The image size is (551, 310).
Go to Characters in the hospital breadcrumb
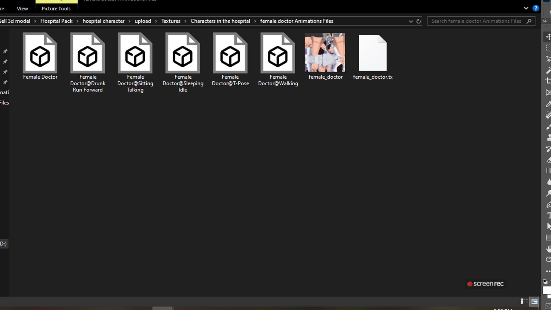pos(220,21)
